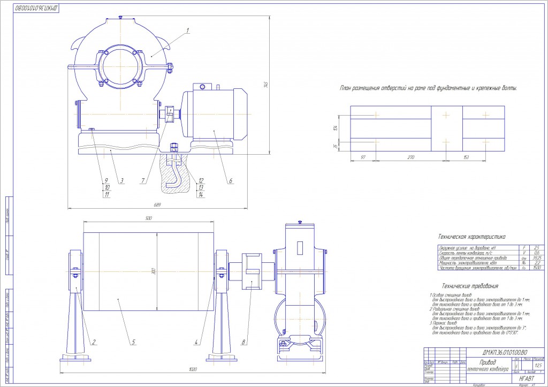
Task: Select callout number 3 under the frame
Action: click(x=122, y=180)
